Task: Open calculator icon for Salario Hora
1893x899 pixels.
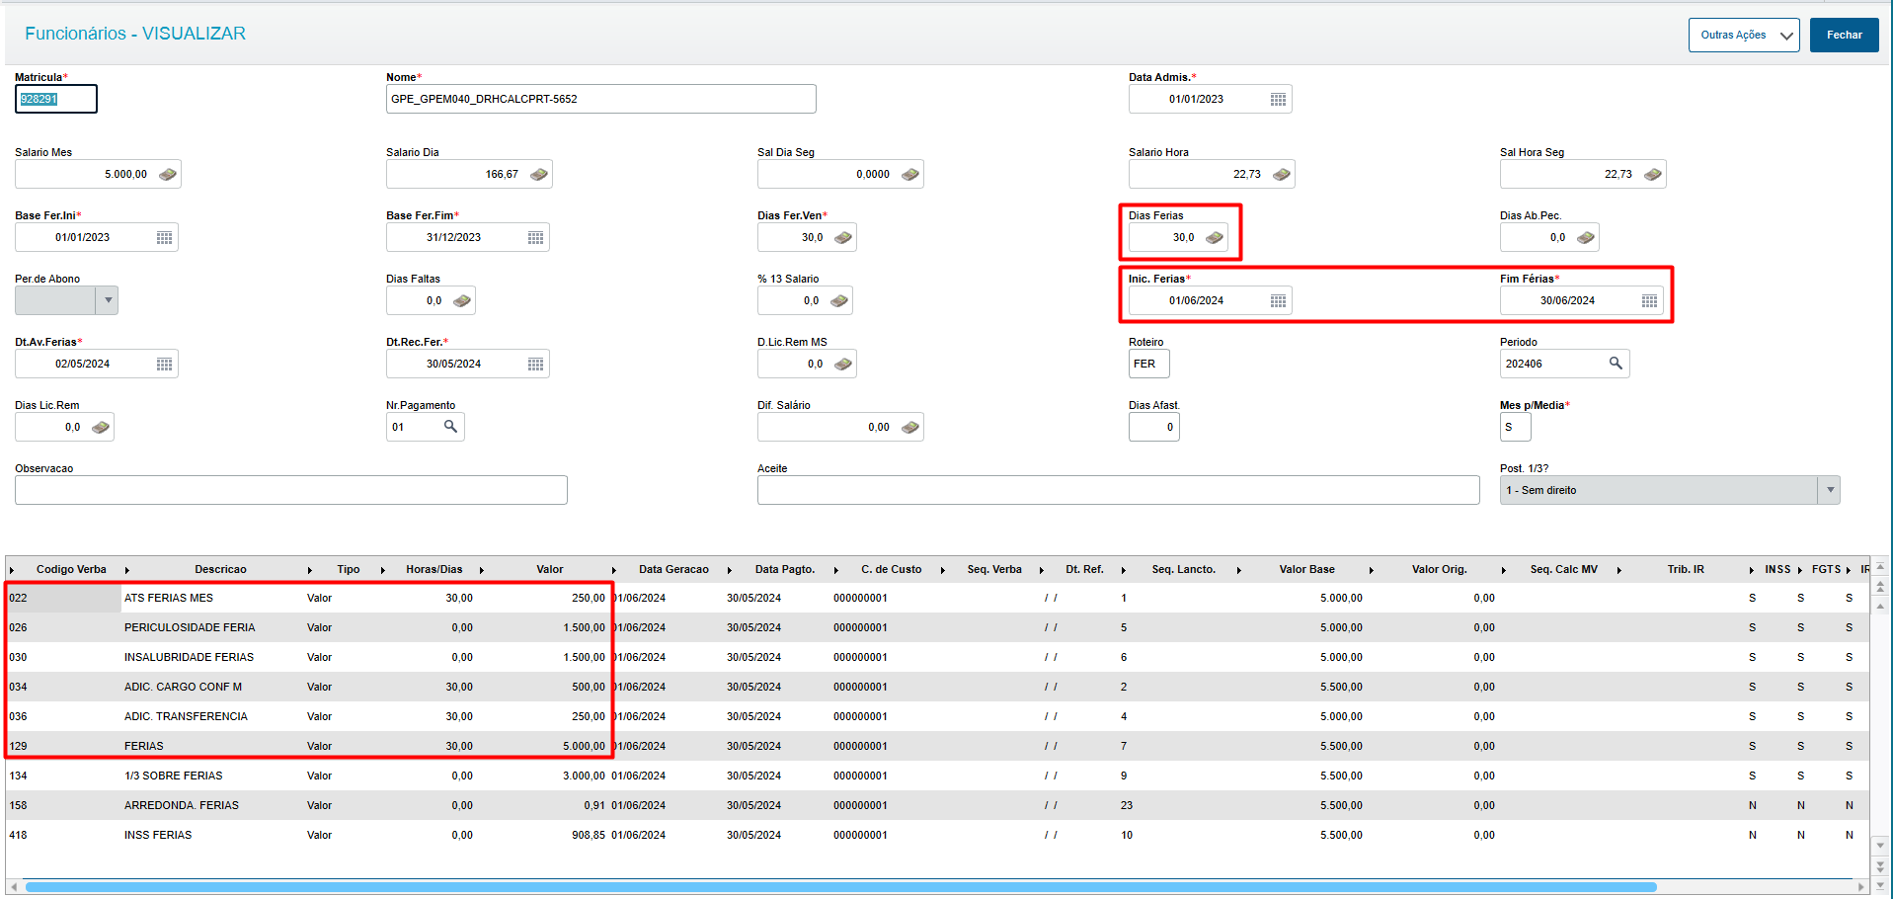Action: tap(1282, 174)
